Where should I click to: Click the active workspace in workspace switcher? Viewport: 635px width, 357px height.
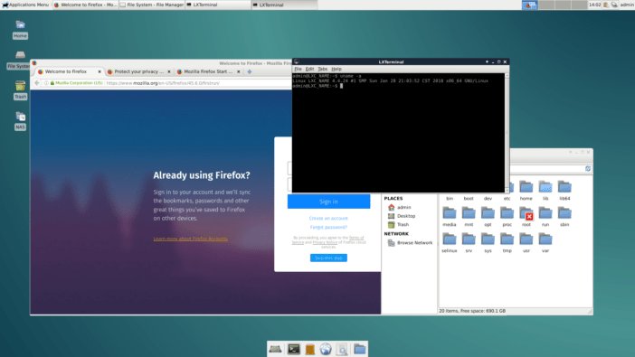click(x=529, y=5)
